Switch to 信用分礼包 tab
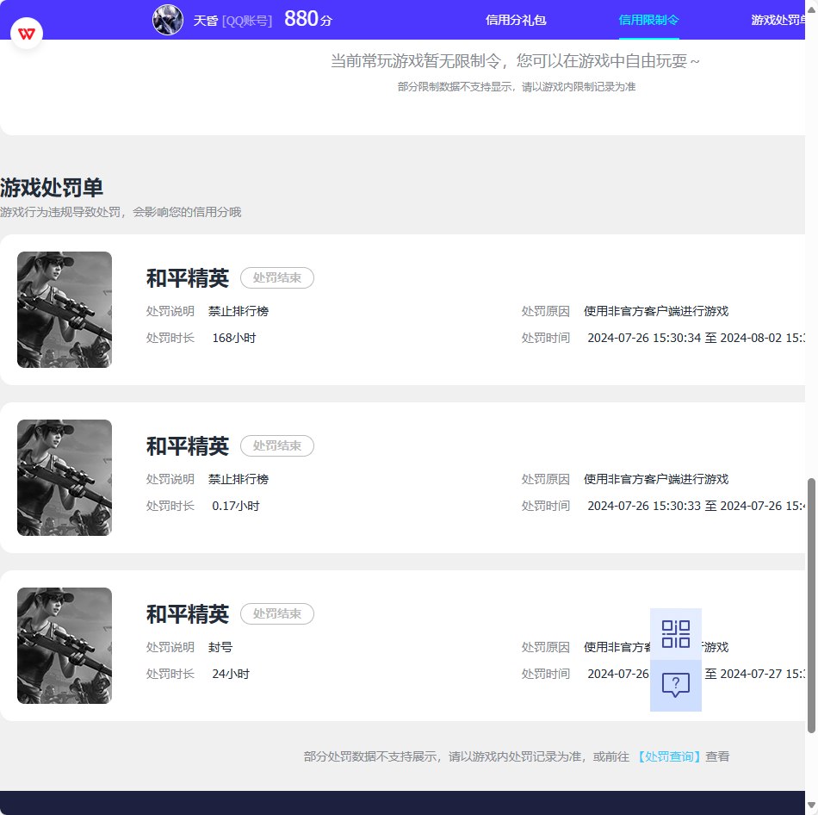This screenshot has width=818, height=815. coord(516,20)
